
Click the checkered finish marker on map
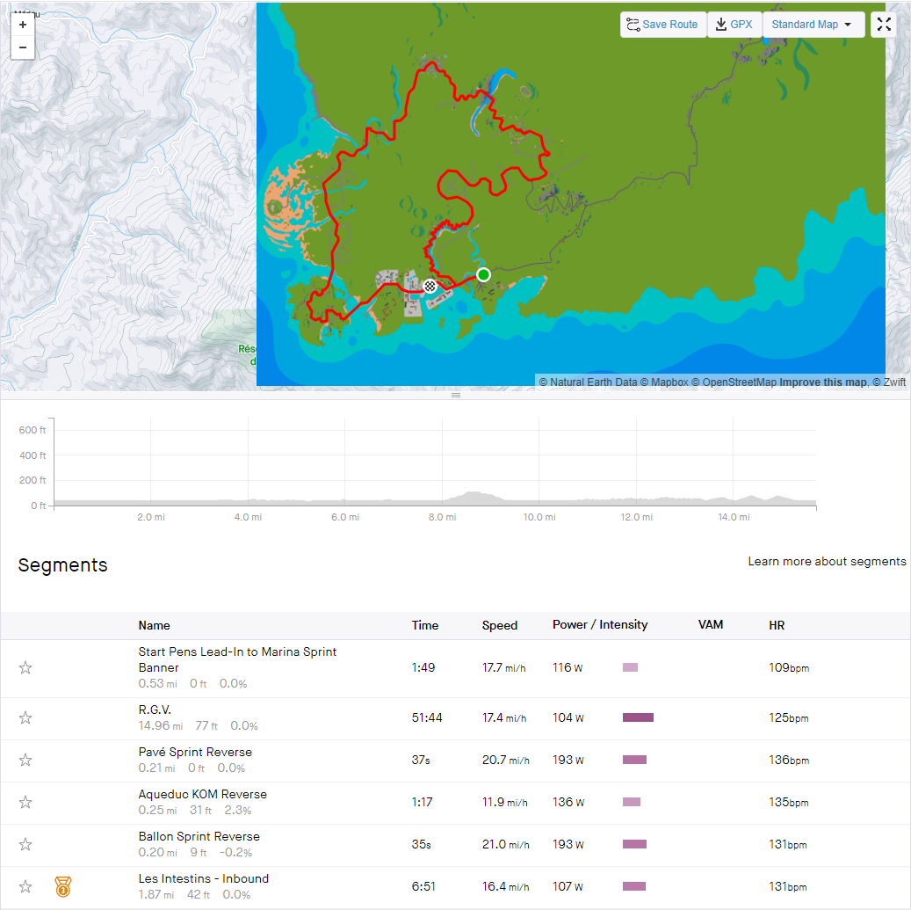(x=430, y=286)
